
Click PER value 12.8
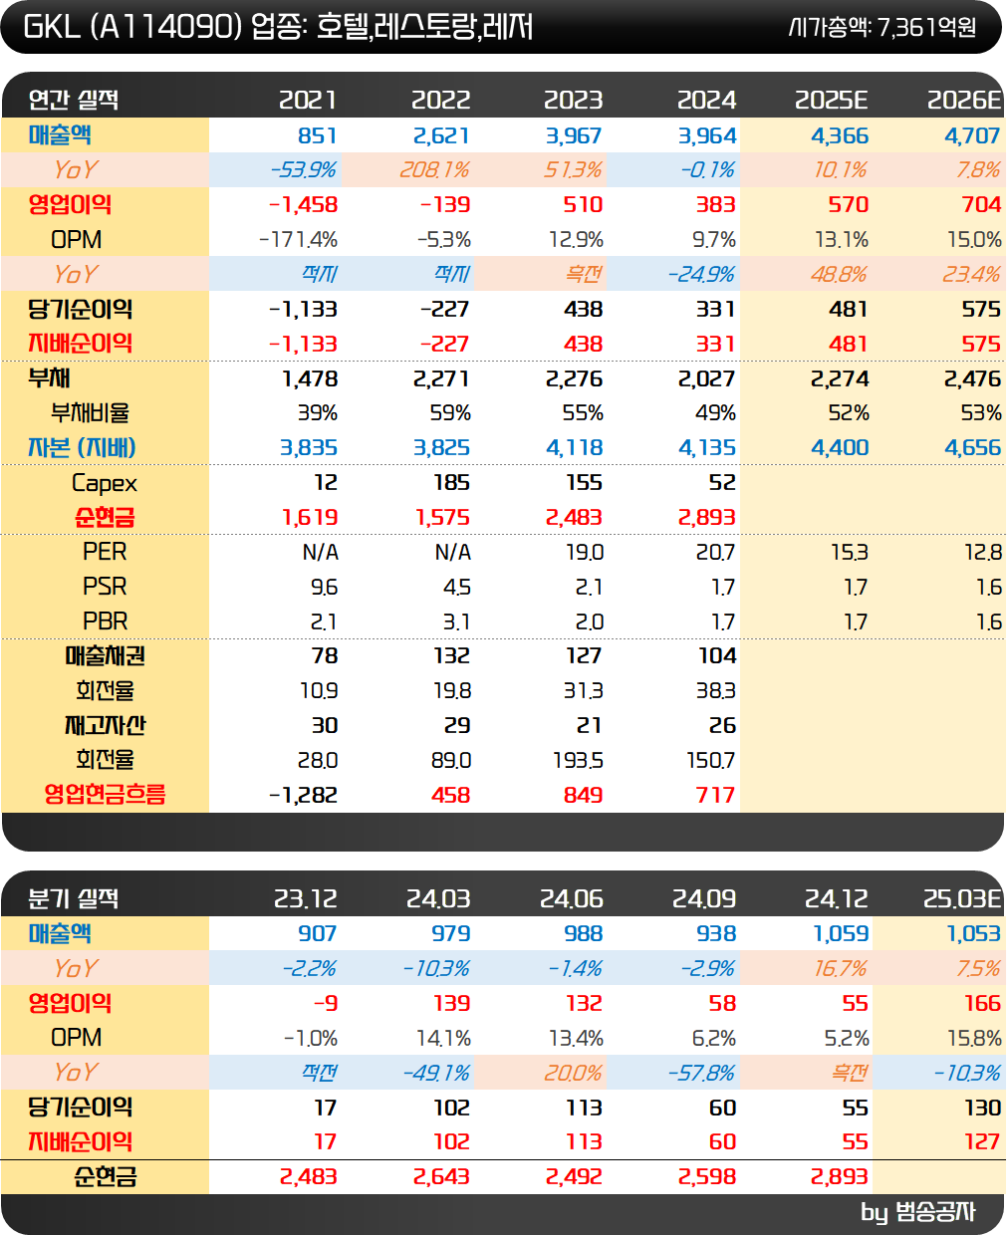tap(983, 553)
